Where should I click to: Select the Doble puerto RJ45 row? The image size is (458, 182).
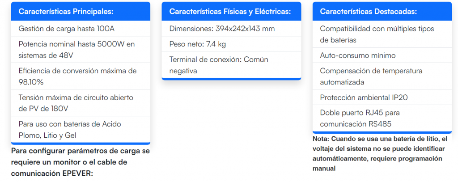point(382,118)
